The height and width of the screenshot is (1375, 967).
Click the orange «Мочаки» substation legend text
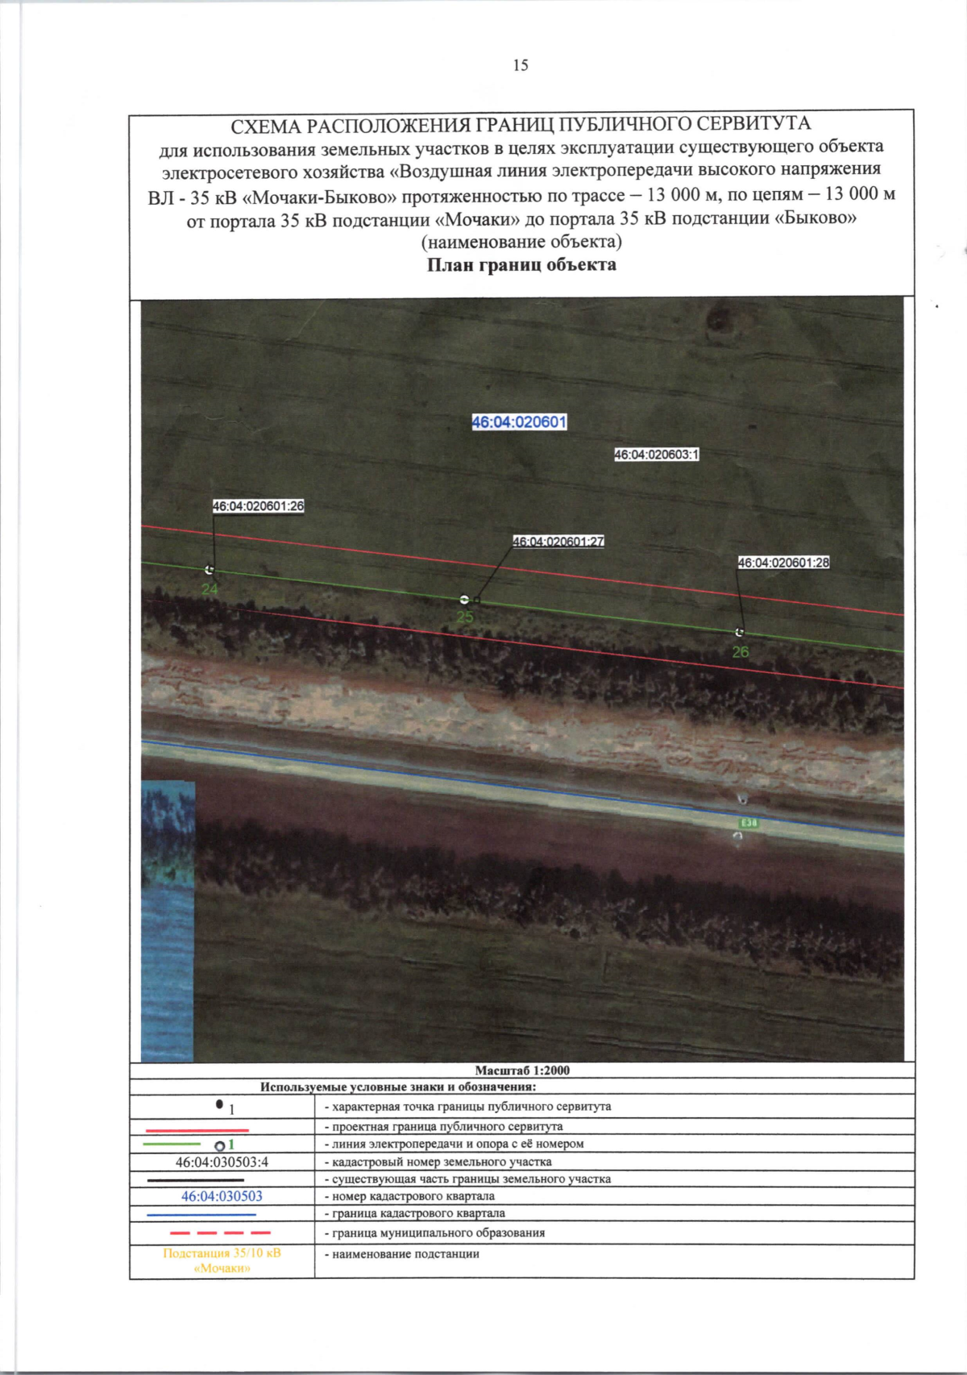[222, 1261]
